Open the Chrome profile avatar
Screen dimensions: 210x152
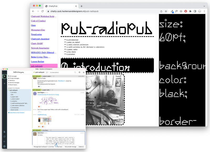(199, 11)
